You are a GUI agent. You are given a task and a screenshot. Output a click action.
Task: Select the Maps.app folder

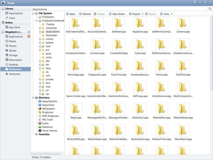tap(76, 111)
